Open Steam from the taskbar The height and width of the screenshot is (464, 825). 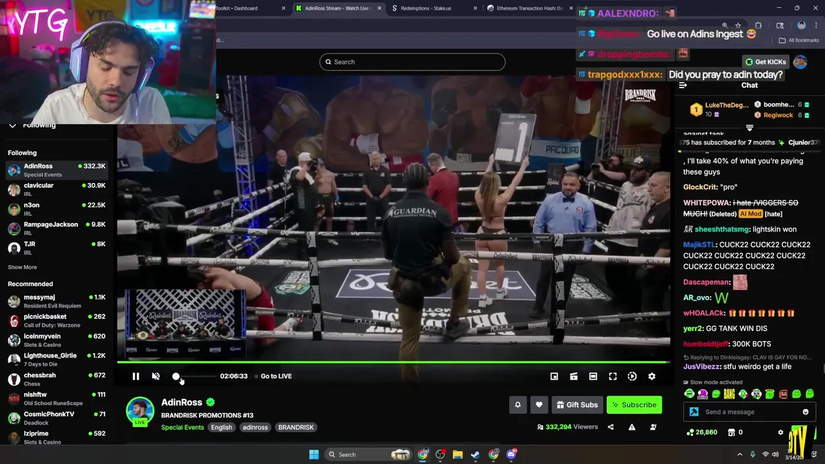pos(475,454)
